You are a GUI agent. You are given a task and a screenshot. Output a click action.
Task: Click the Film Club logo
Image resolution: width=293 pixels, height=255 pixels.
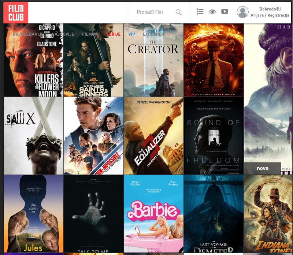point(16,12)
